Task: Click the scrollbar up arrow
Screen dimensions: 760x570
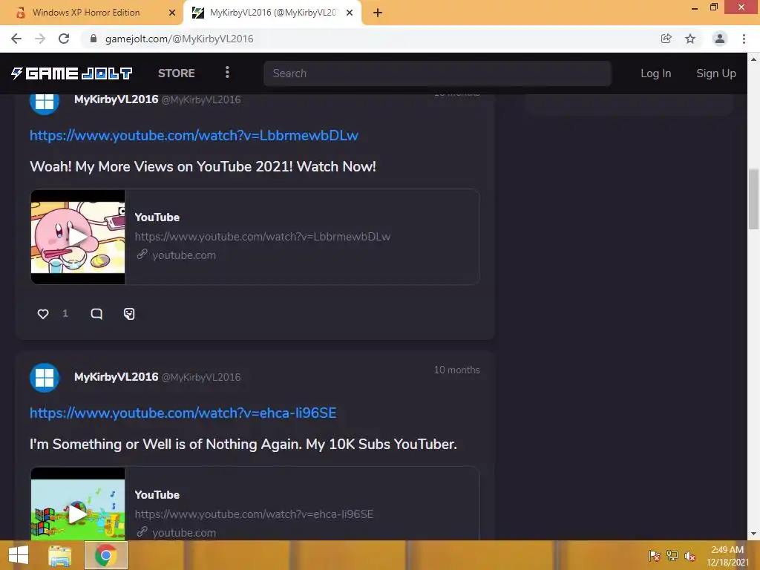Action: tap(753, 59)
